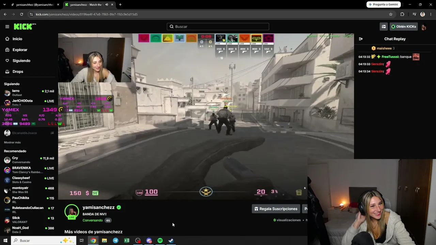Image resolution: width=436 pixels, height=245 pixels.
Task: Open Spotify from the taskbar
Action: pos(160,241)
